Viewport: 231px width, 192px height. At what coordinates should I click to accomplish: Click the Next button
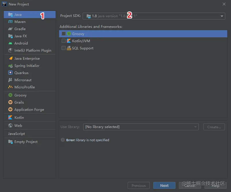click(x=164, y=185)
